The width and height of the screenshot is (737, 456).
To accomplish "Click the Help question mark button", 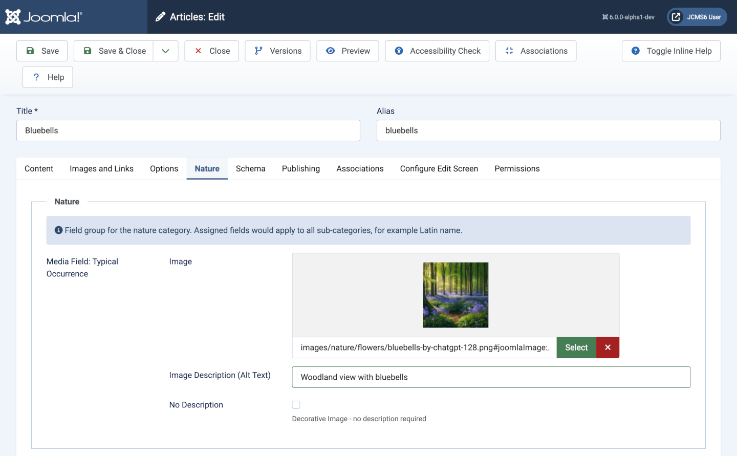I will [x=48, y=77].
